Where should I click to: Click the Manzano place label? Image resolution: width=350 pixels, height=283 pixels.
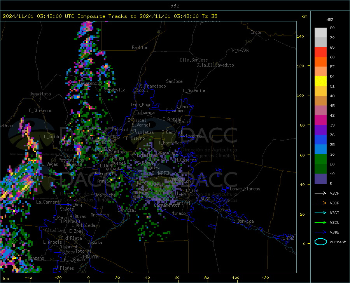[36, 258]
